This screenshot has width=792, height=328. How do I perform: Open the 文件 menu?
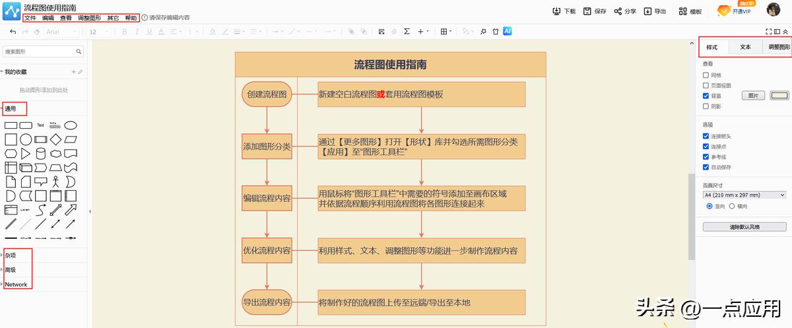click(30, 18)
